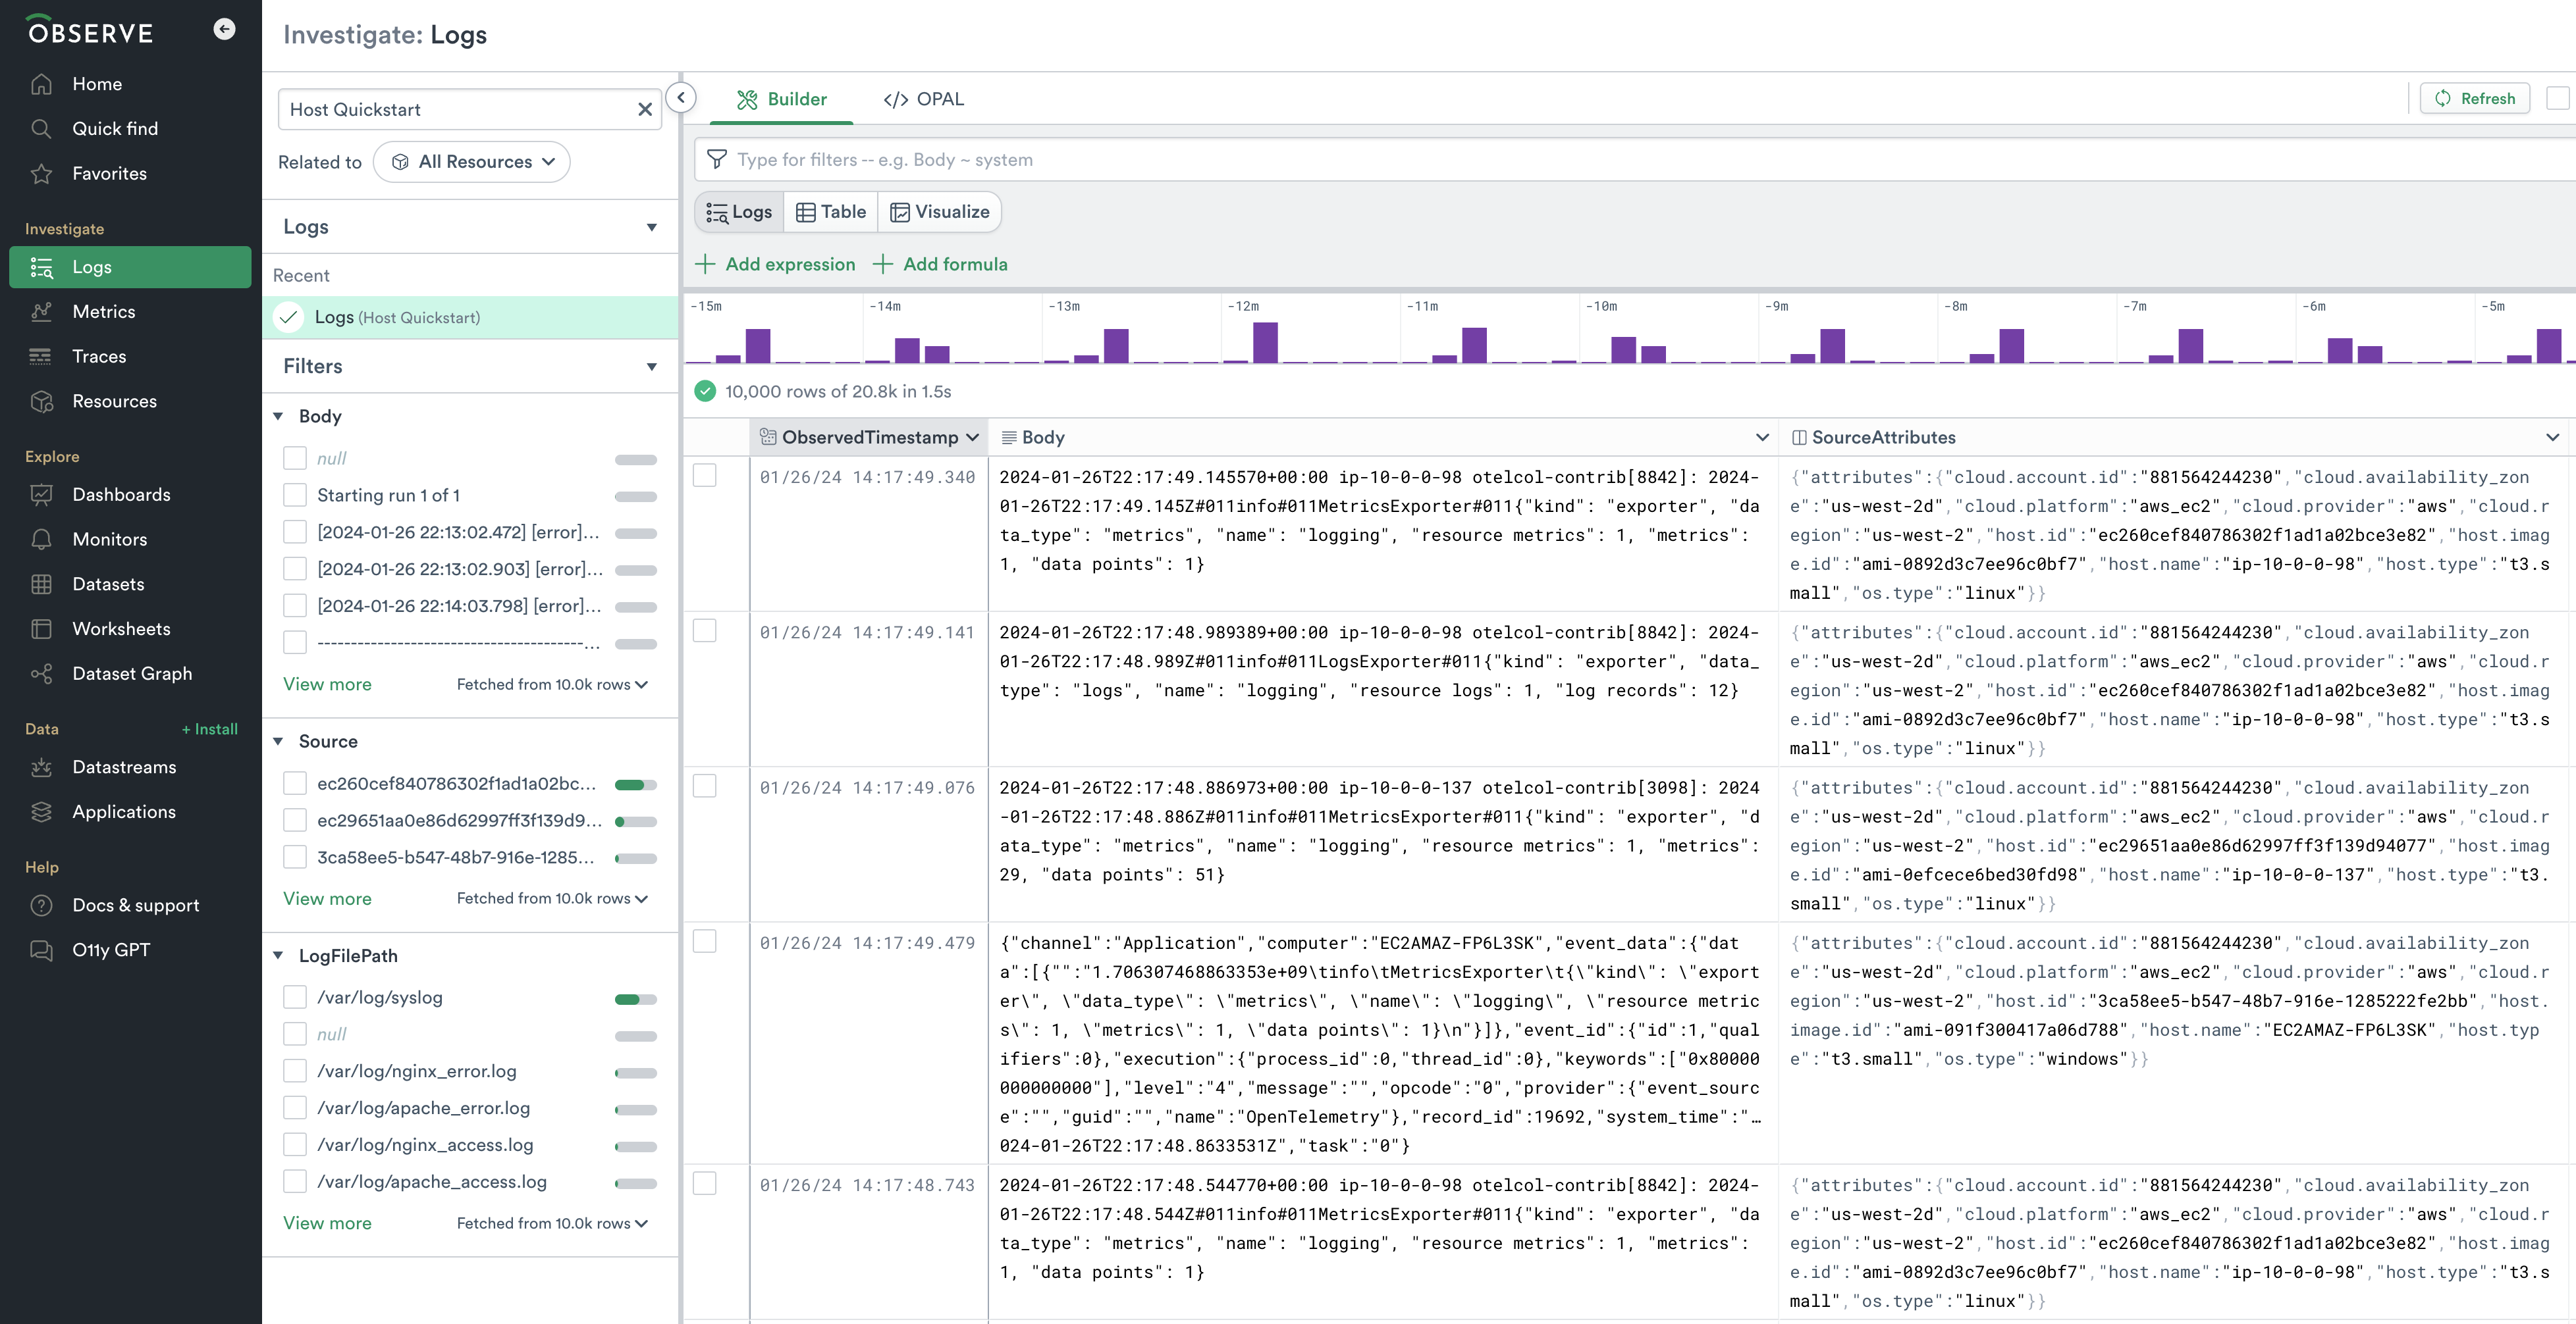
Task: Check the /var/log/syslog filter checkbox
Action: click(x=295, y=997)
